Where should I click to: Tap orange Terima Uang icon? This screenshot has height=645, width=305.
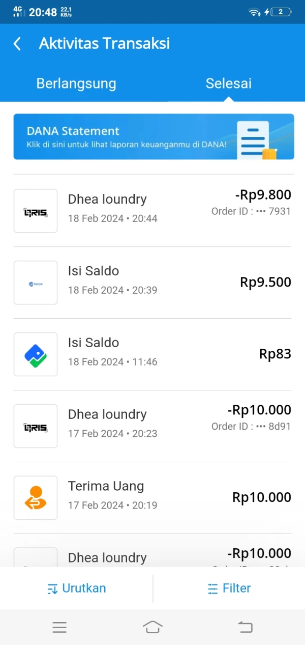[x=36, y=498]
